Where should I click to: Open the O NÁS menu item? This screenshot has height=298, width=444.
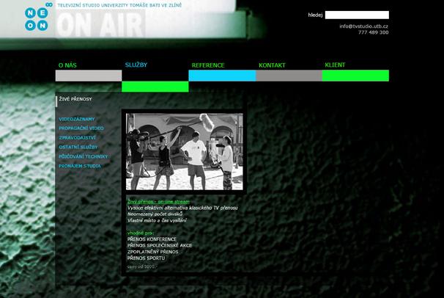(x=67, y=65)
